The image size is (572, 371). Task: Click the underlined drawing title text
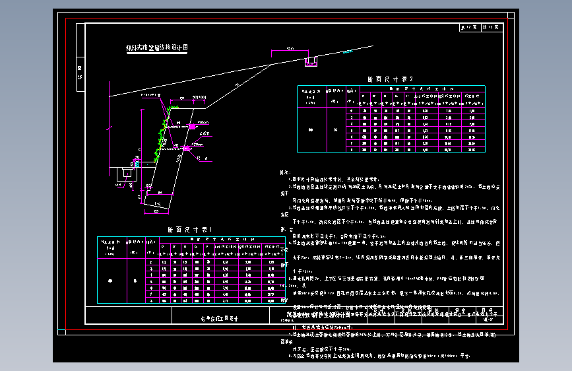[x=157, y=48]
